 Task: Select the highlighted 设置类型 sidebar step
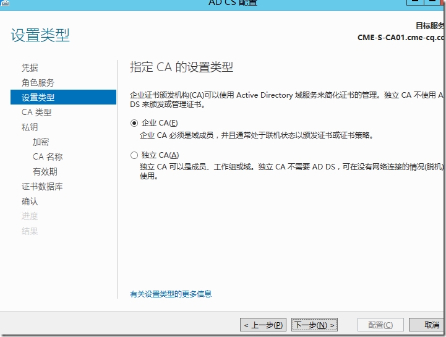click(x=64, y=97)
